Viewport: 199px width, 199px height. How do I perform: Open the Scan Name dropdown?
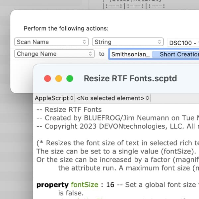tap(51, 42)
